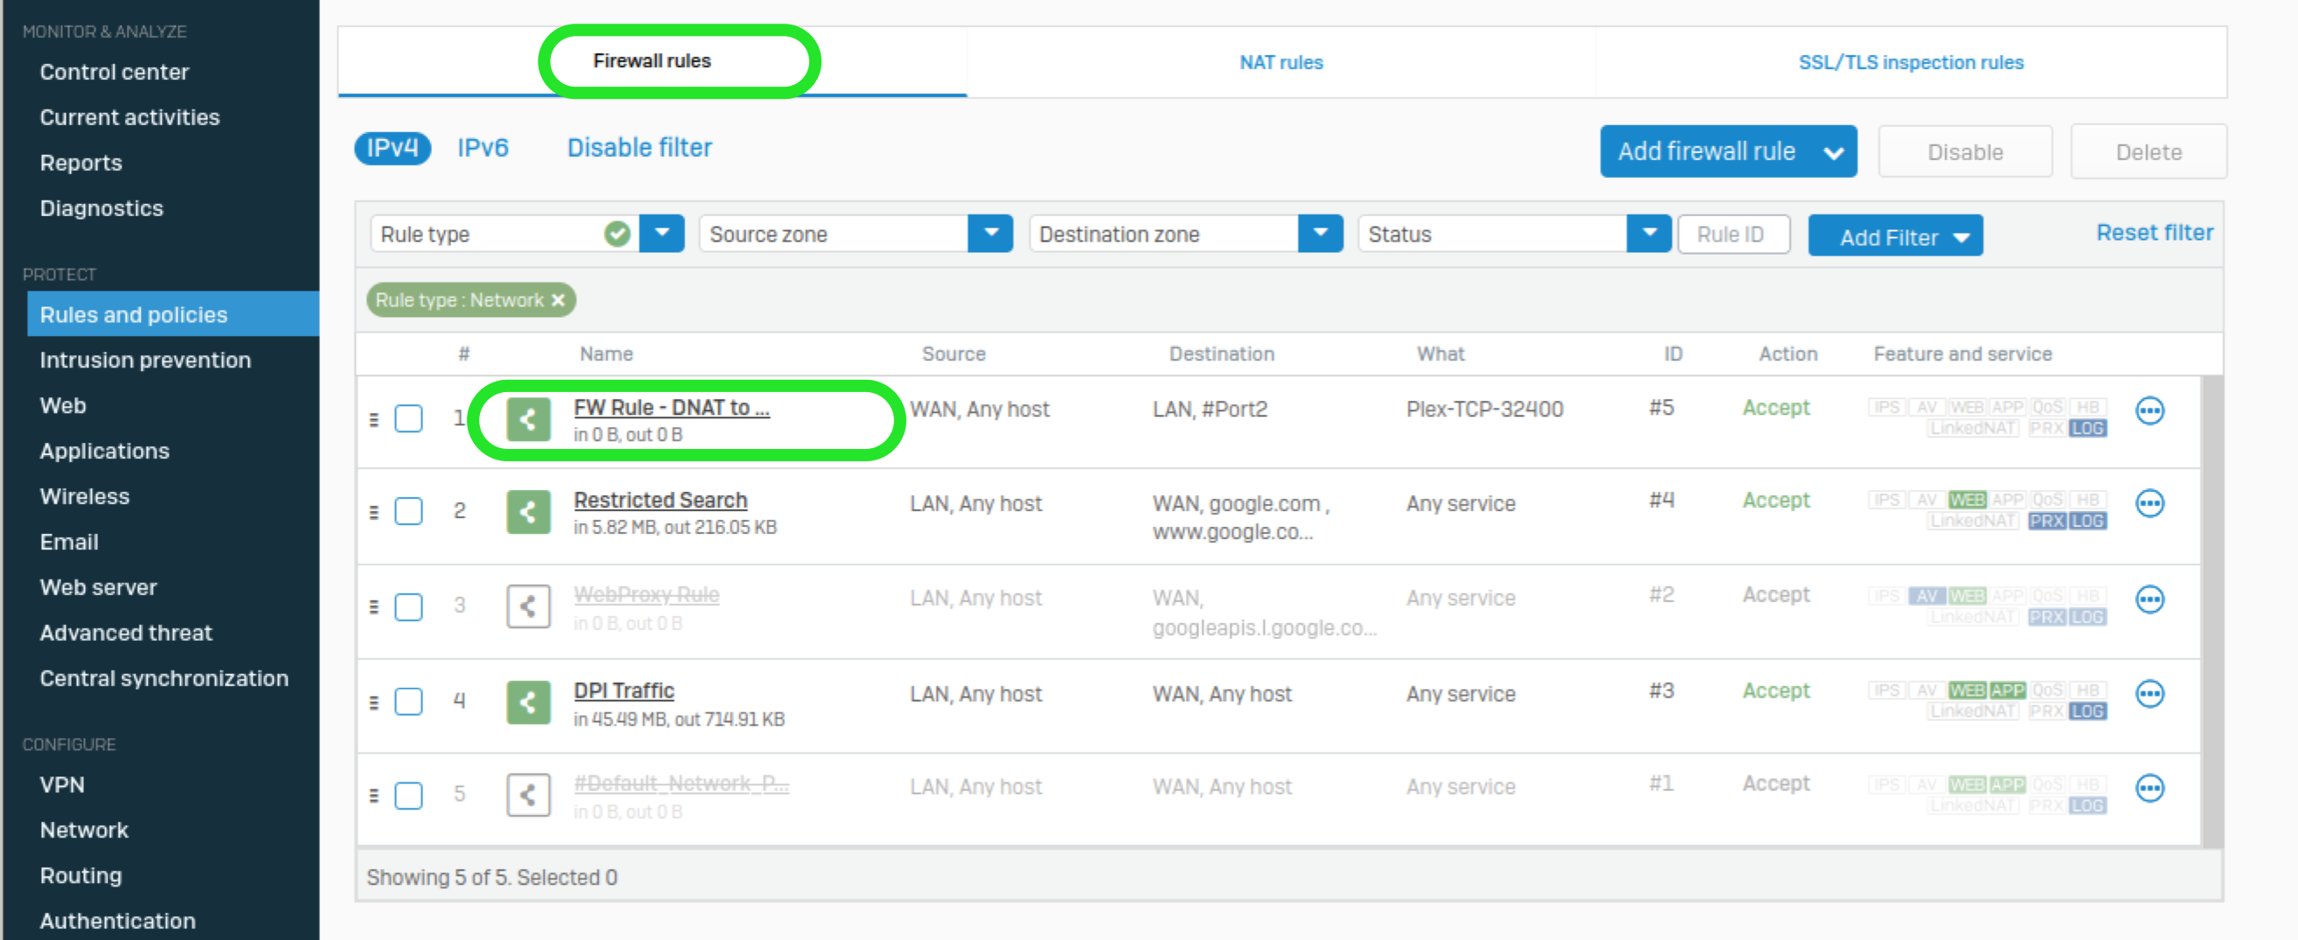Click the green share icon on FW Rule - DNAT

coord(527,418)
